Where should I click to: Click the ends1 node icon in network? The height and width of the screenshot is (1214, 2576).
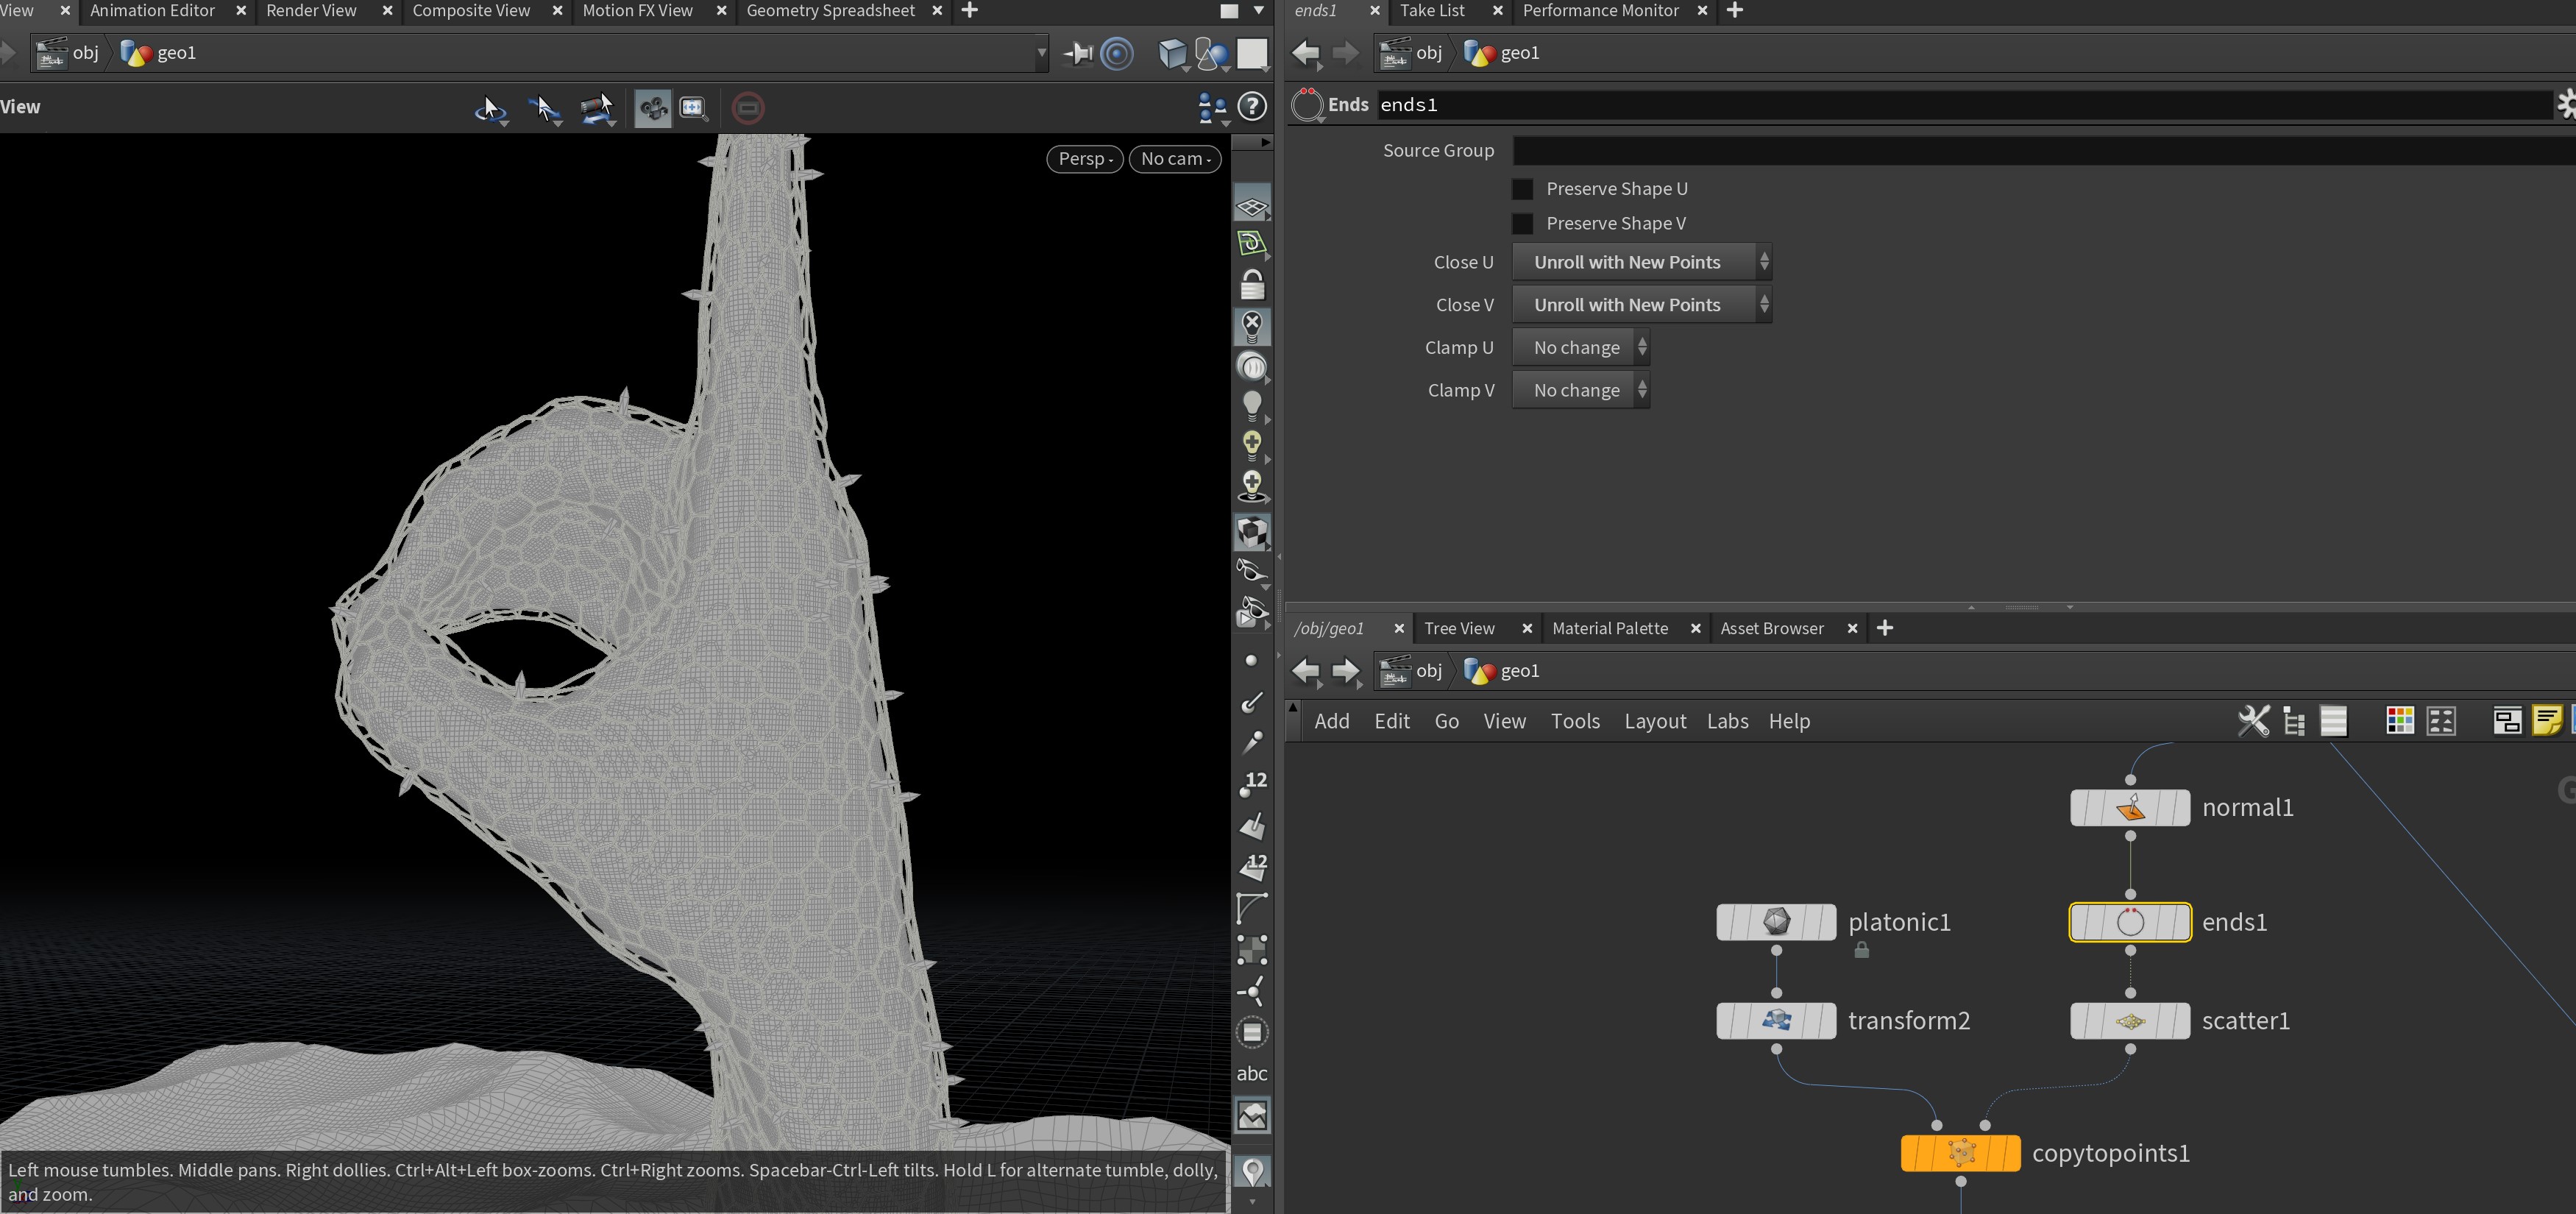[2130, 922]
